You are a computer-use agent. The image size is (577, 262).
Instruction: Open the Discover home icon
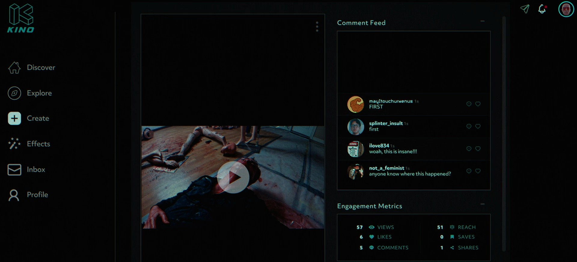14,68
